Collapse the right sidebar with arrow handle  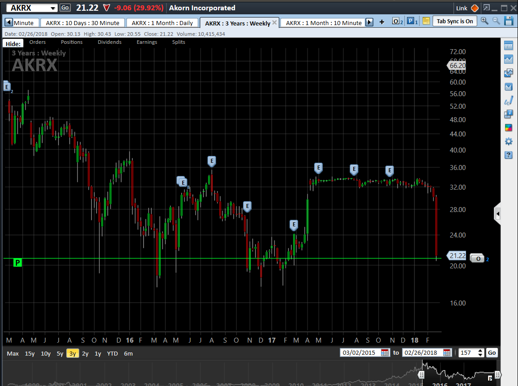click(x=497, y=214)
